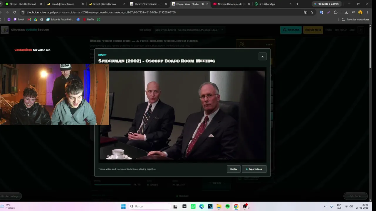Open the Chrome profile avatar
This screenshot has height=211, width=376.
click(x=360, y=12)
